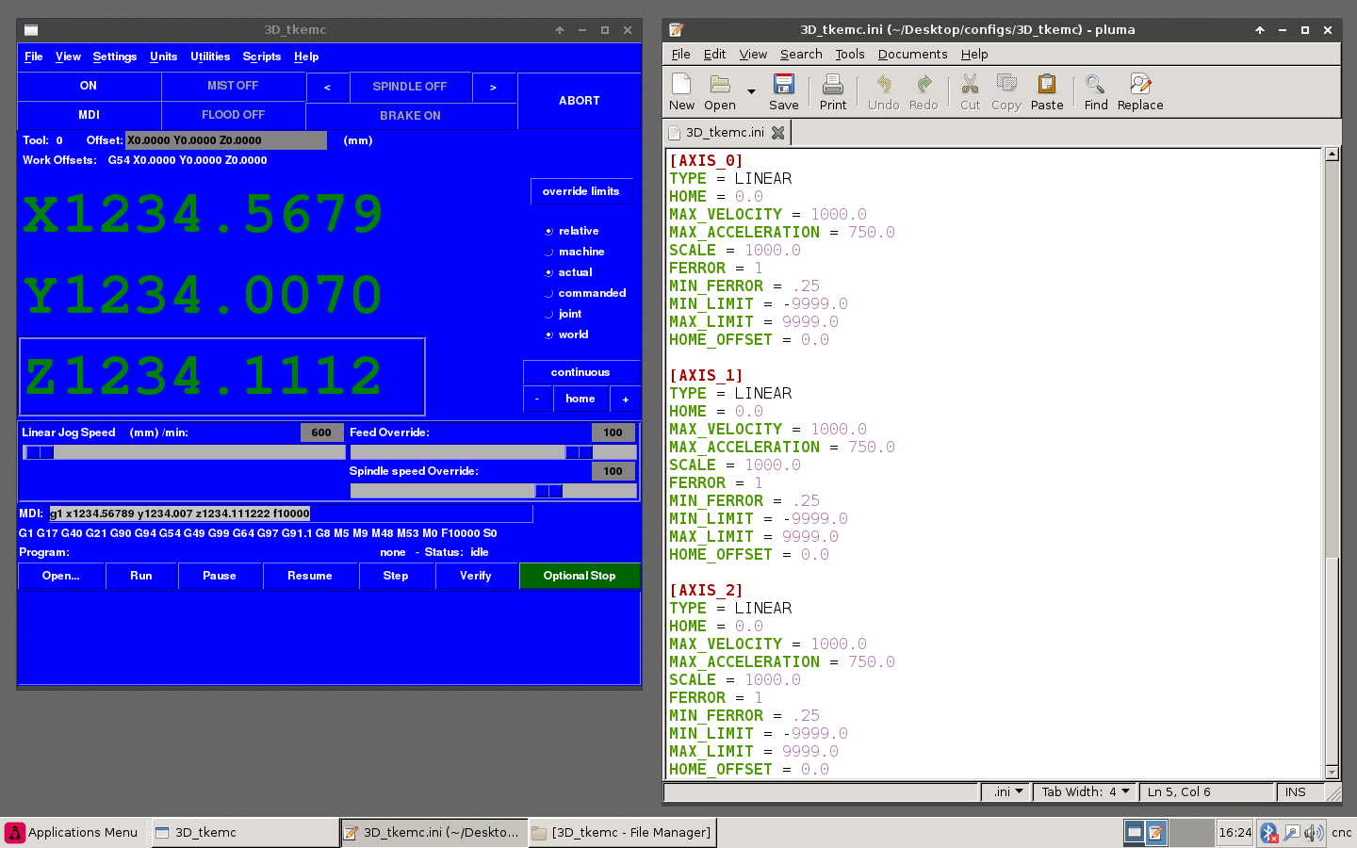1357x848 pixels.
Task: Click the Print icon in pluma toolbar
Action: pos(832,85)
